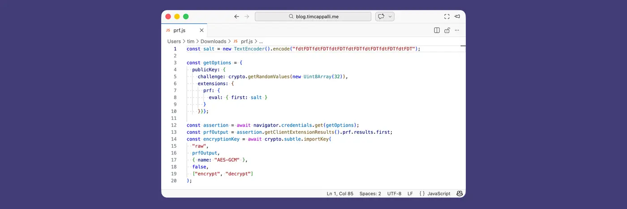The height and width of the screenshot is (209, 627).
Task: Click the navigate back arrow
Action: click(x=236, y=17)
